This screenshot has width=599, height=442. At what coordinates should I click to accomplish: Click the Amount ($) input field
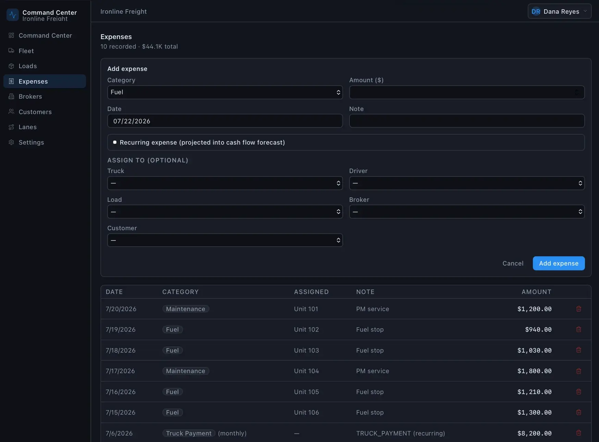467,92
